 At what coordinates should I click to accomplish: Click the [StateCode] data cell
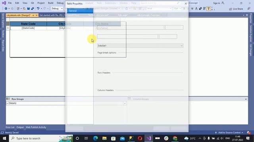(x=28, y=28)
